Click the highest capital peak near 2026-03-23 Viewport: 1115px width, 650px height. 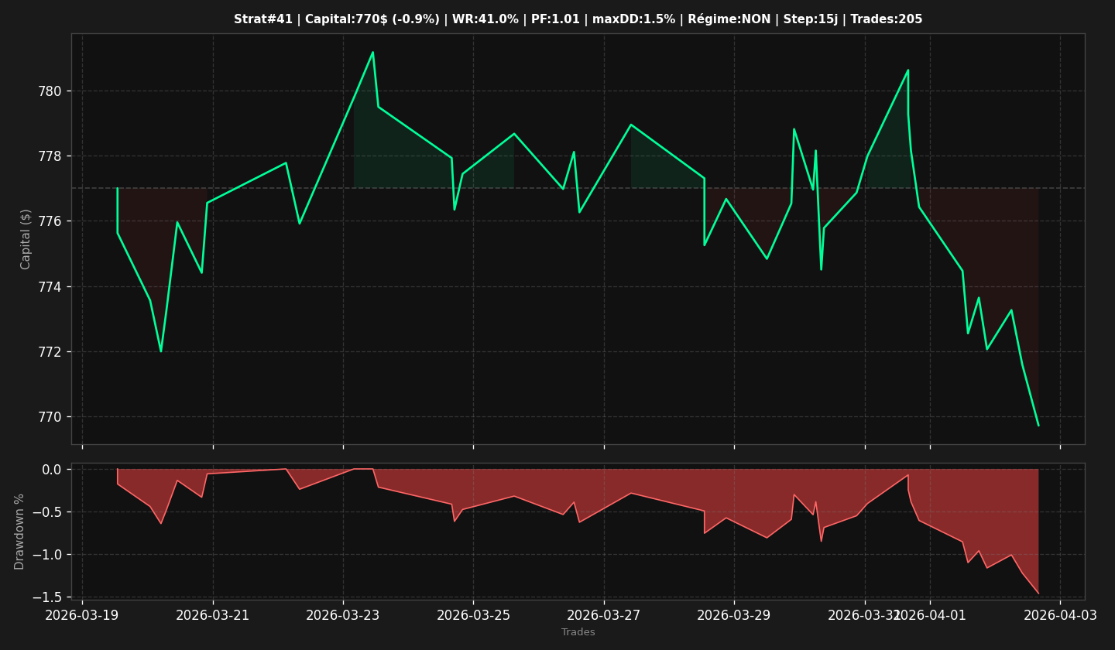372,53
